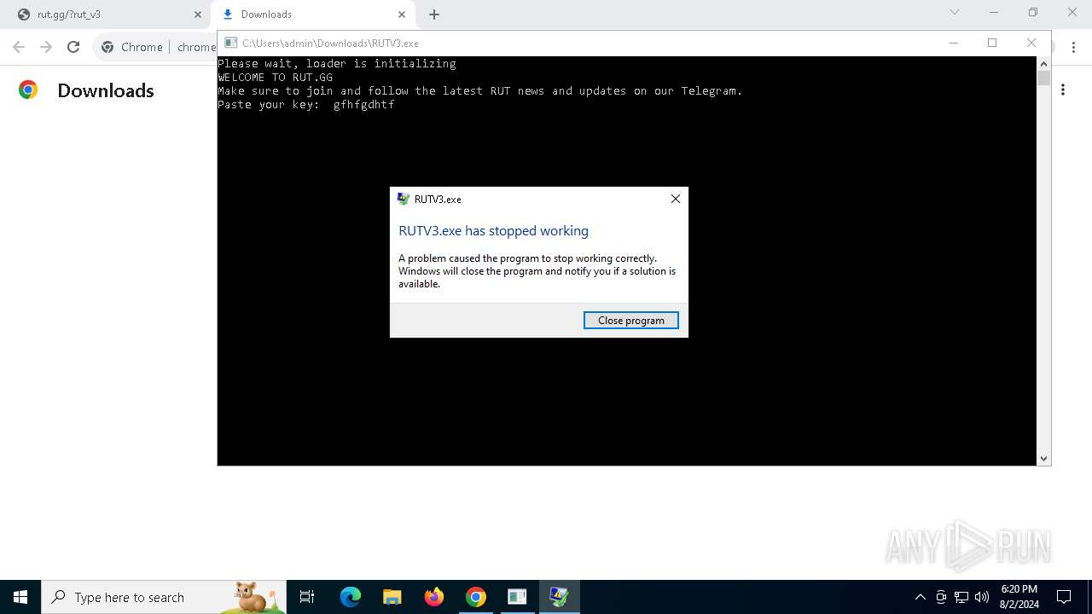The height and width of the screenshot is (614, 1092).
Task: Click the security tray icon
Action: pyautogui.click(x=941, y=597)
